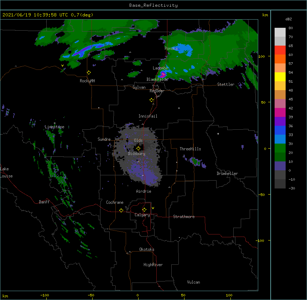The image size is (307, 300).
Task: Select the purple 39–36 dBZ legend swatch
Action: (x=280, y=121)
